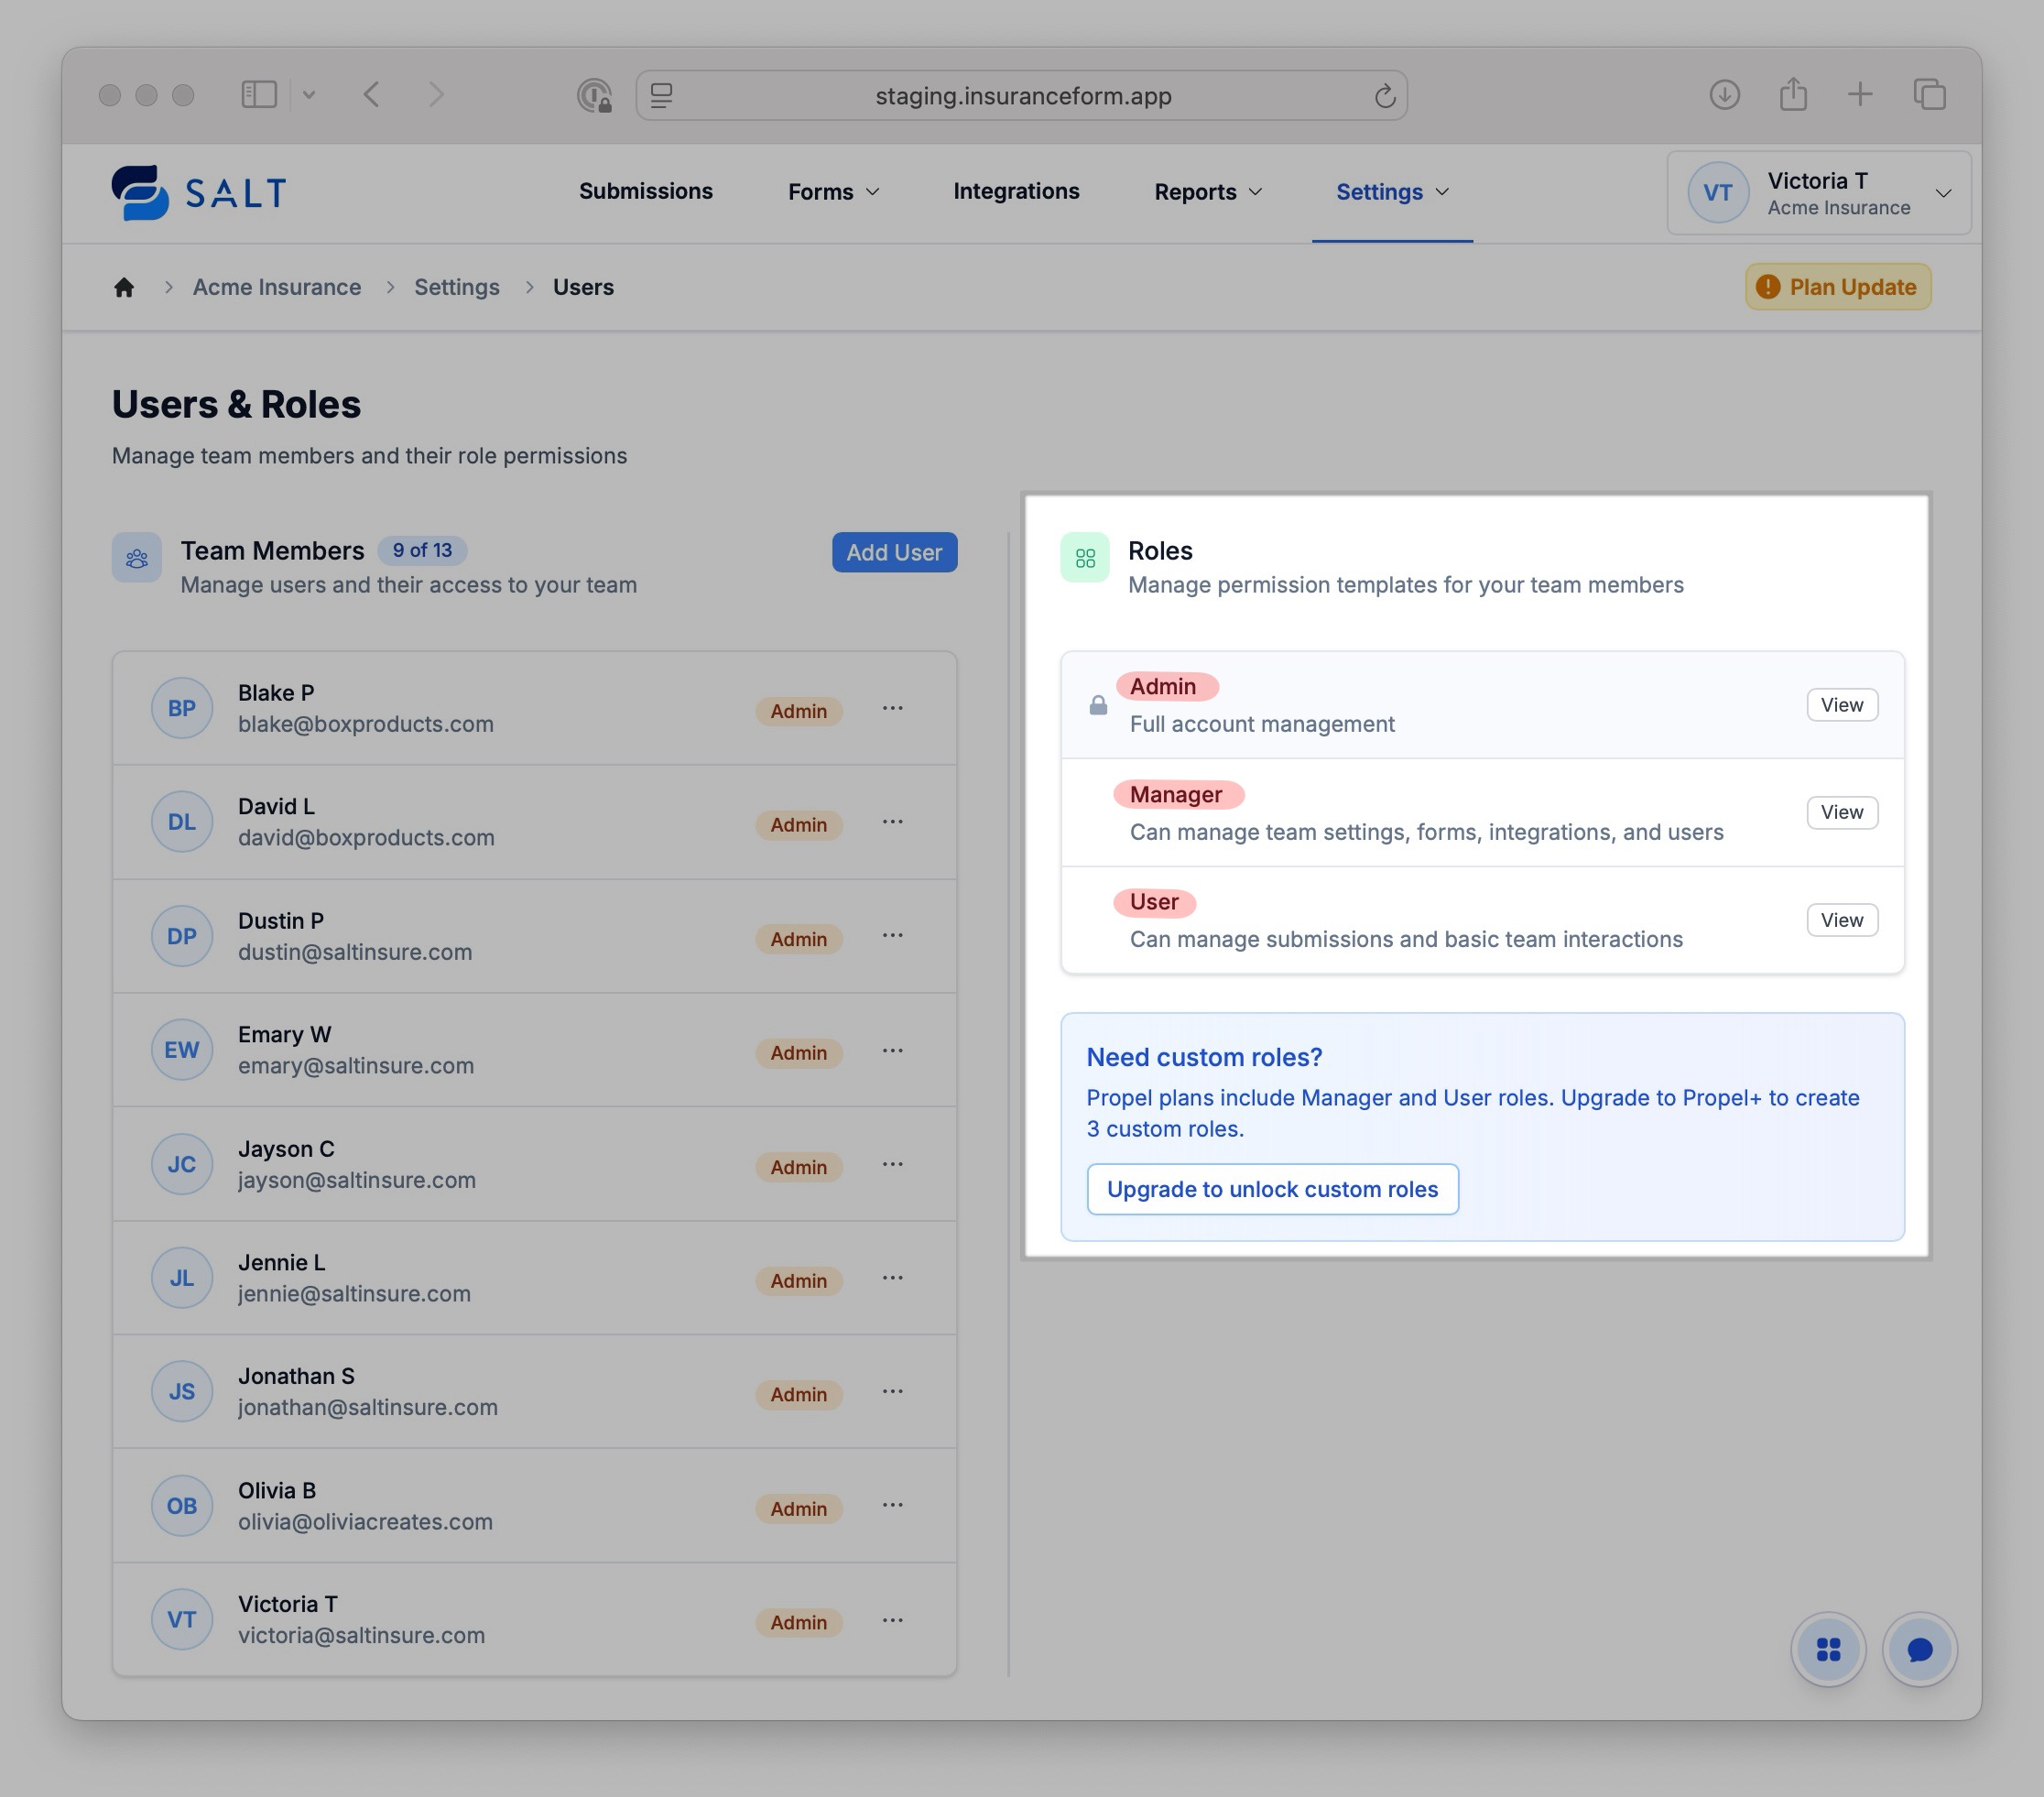Click the Safari share icon

tap(1793, 95)
